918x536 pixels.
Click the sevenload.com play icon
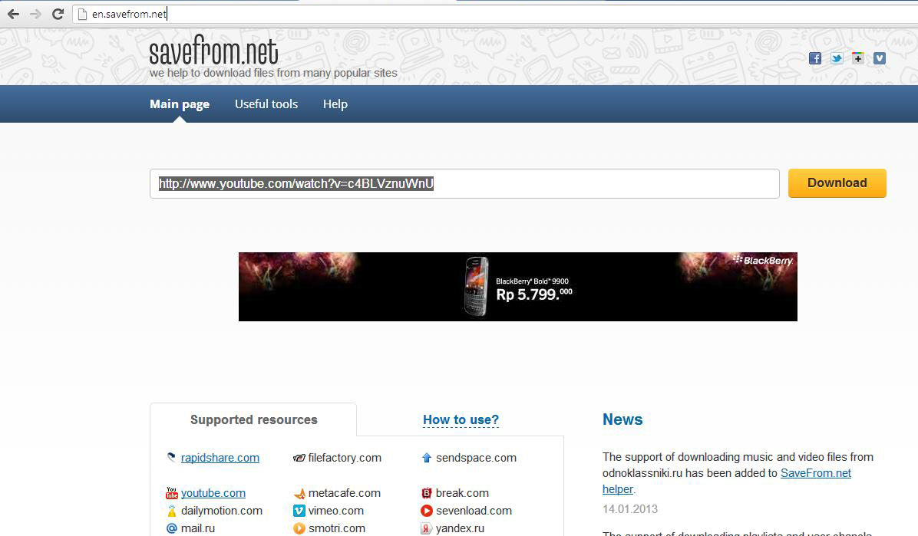(x=426, y=511)
